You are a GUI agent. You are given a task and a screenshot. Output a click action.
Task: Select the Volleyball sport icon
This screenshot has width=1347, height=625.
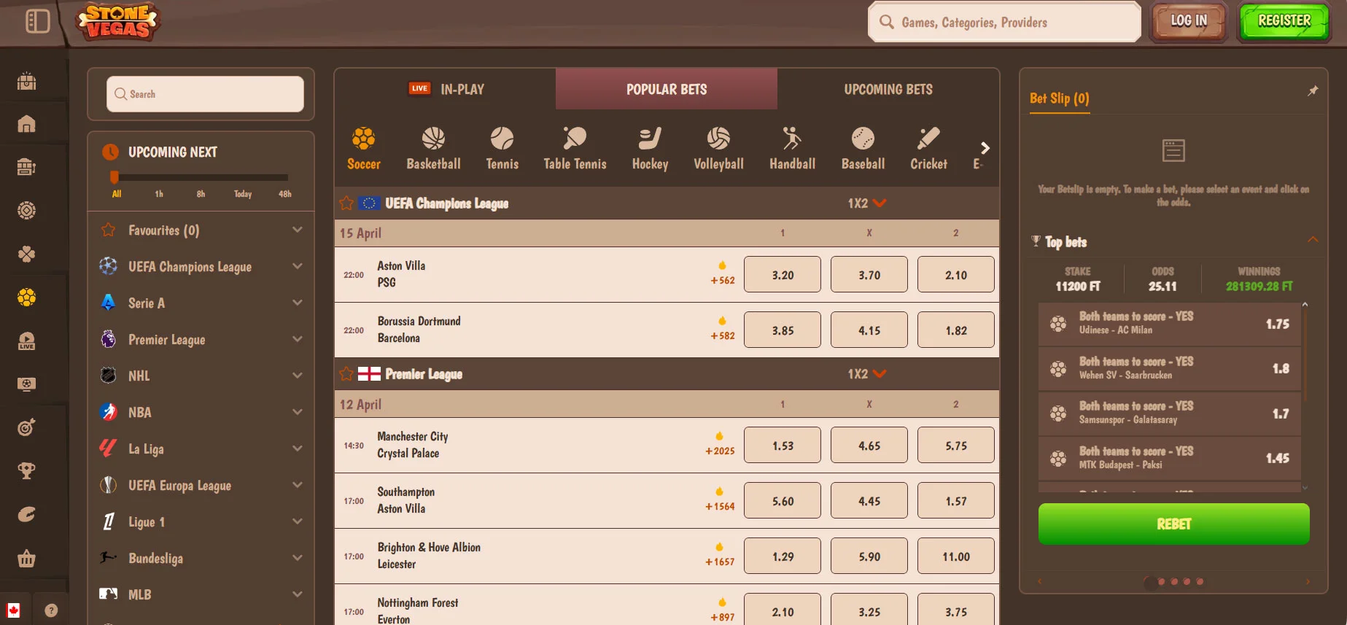718,149
